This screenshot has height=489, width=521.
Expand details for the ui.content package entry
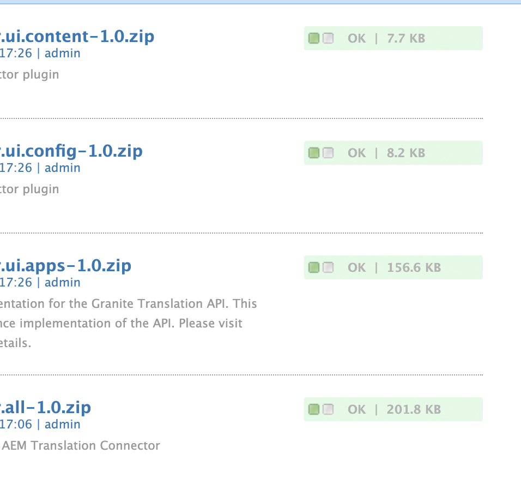(x=76, y=37)
